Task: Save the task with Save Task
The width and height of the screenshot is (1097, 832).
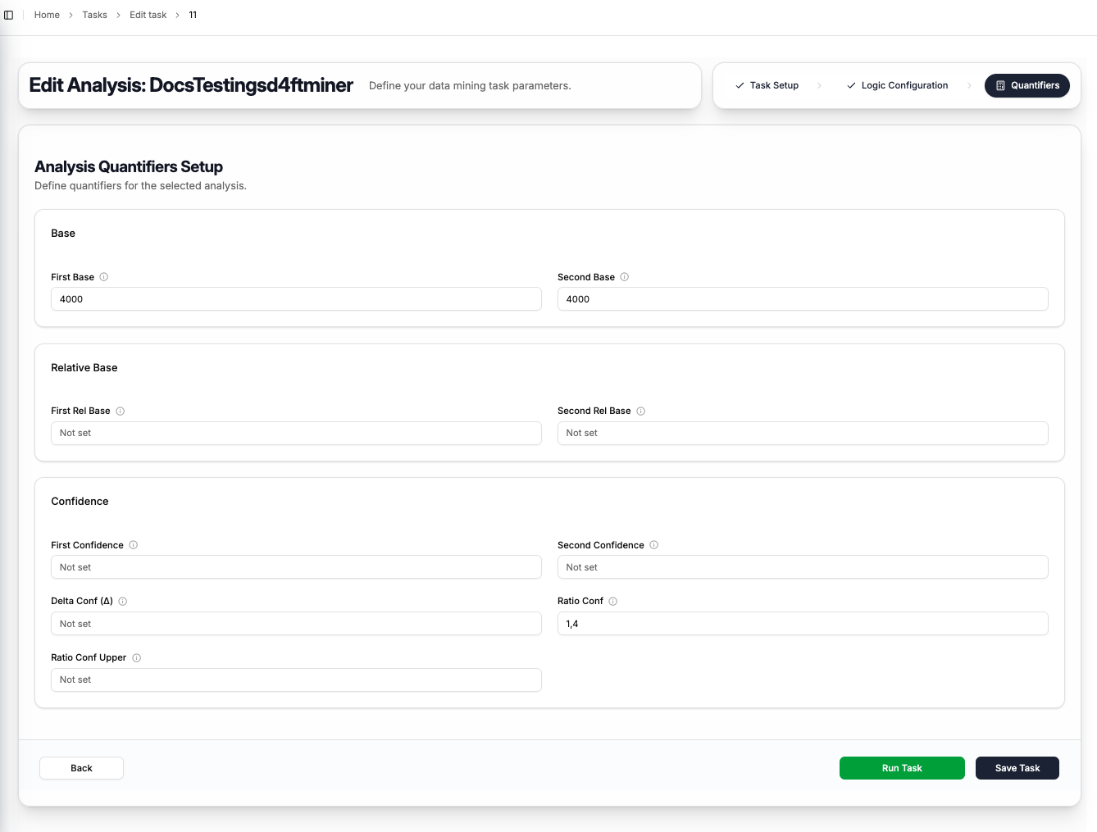Action: point(1017,768)
